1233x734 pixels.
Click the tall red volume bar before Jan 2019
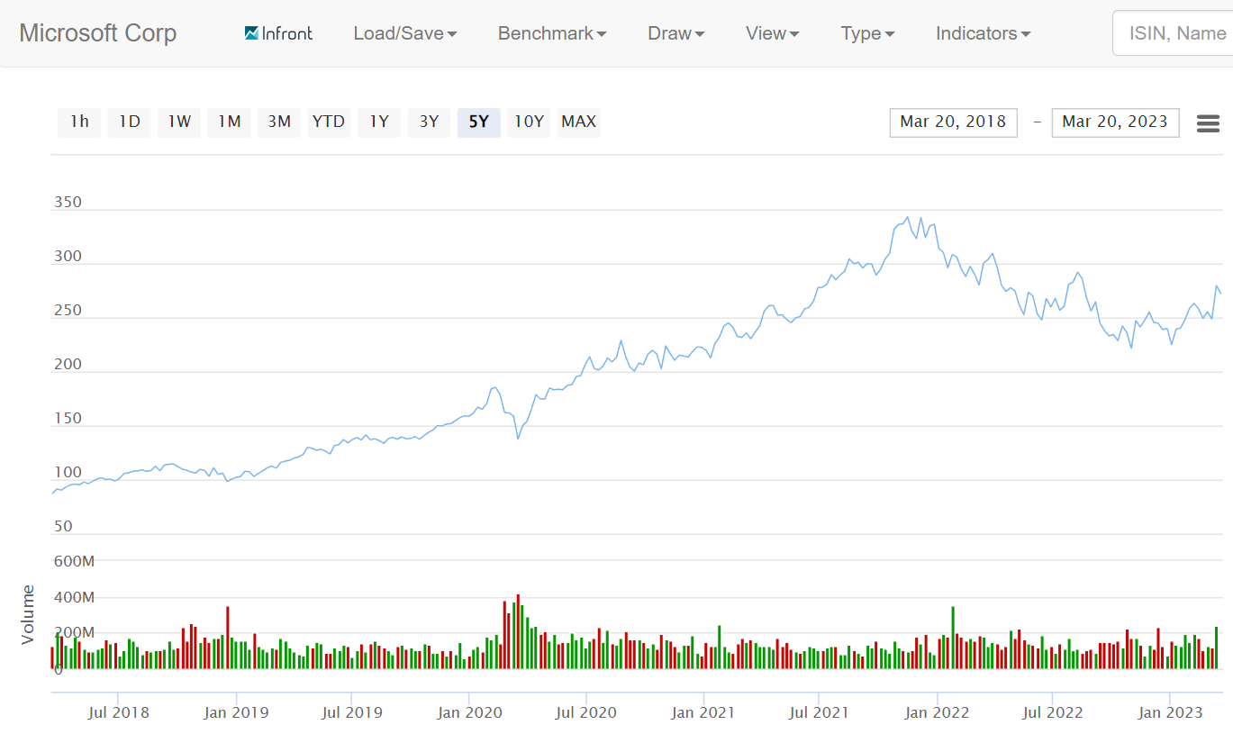click(228, 638)
